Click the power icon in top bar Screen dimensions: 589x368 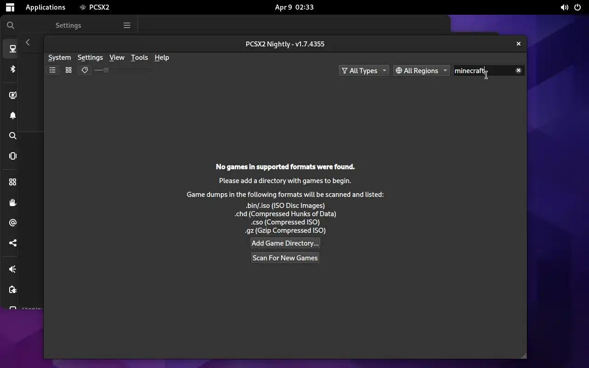(577, 7)
